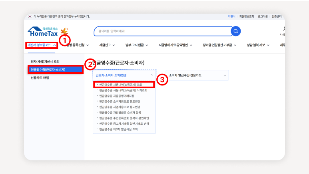The width and height of the screenshot is (309, 174).
Task: Focus the 검색어를 입력하세요 search field
Action: pos(163,31)
